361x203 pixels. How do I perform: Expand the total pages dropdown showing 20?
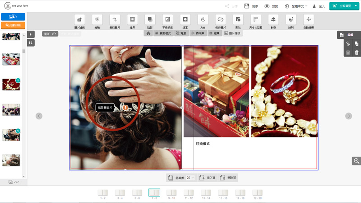coord(190,178)
